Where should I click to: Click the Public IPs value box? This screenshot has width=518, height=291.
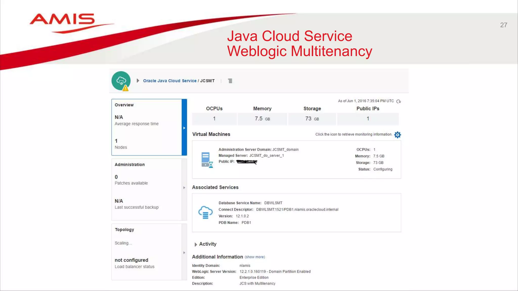(x=368, y=119)
